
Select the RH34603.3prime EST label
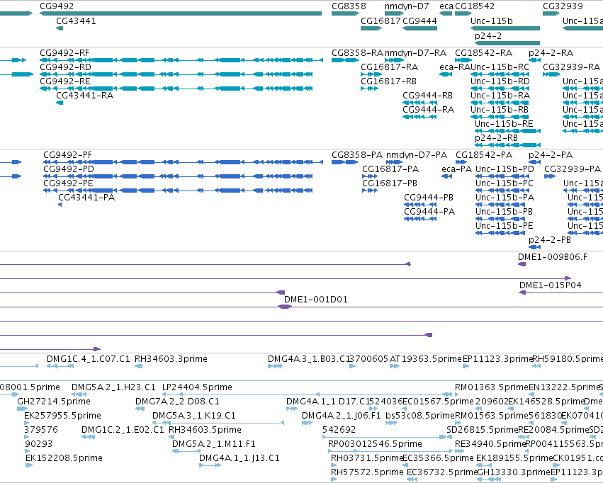pos(171,359)
